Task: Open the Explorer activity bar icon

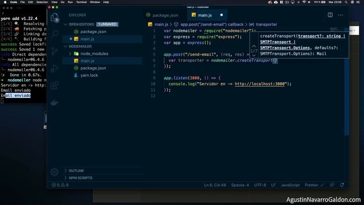Action: (x=55, y=18)
